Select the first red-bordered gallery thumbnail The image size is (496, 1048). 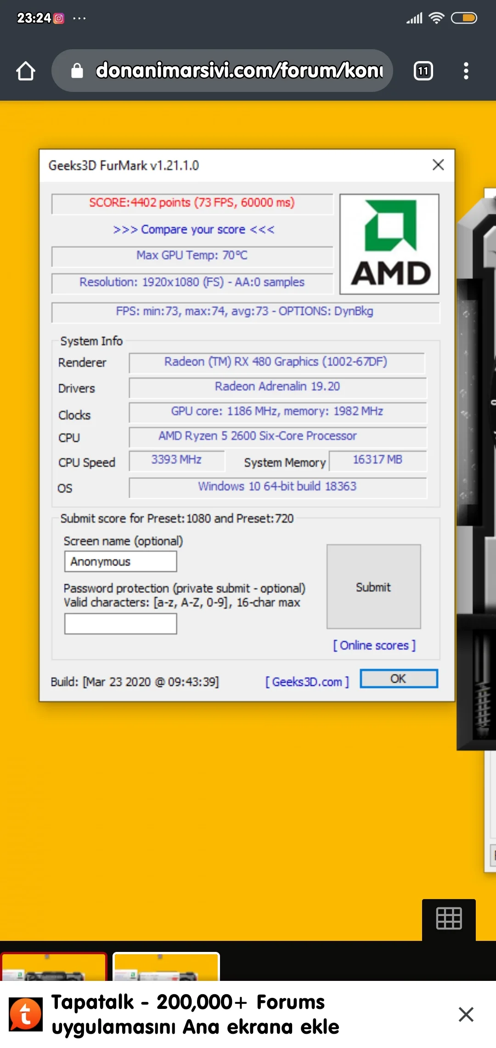pos(54,966)
